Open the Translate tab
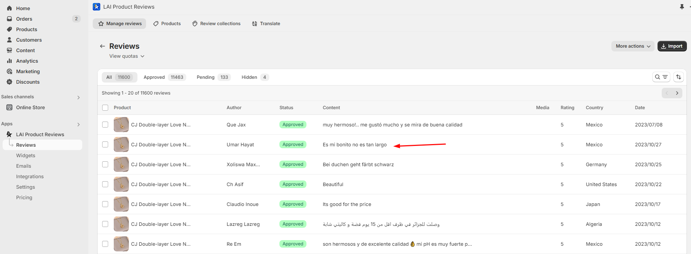This screenshot has height=254, width=691. (266, 24)
